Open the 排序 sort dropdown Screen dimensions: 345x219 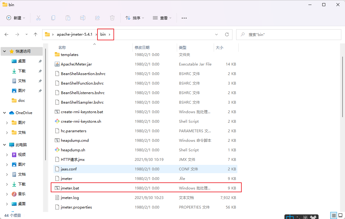[x=135, y=18]
